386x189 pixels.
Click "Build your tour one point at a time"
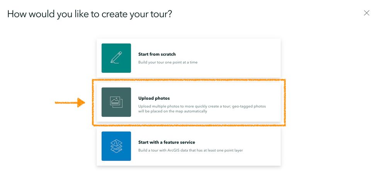168,62
